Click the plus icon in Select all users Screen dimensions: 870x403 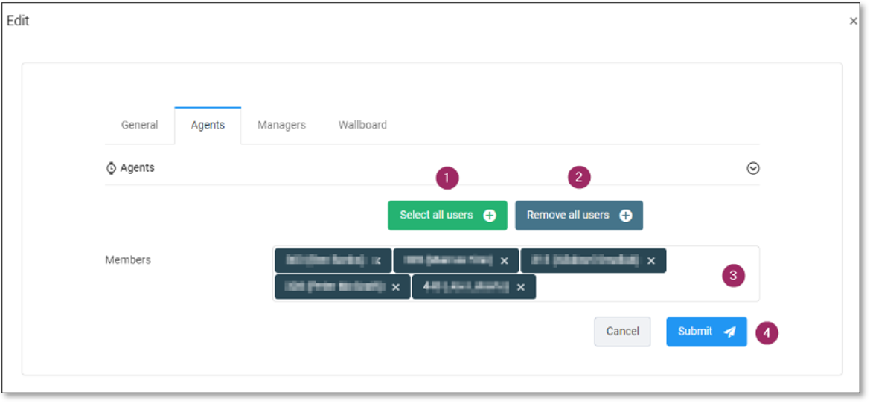(490, 216)
